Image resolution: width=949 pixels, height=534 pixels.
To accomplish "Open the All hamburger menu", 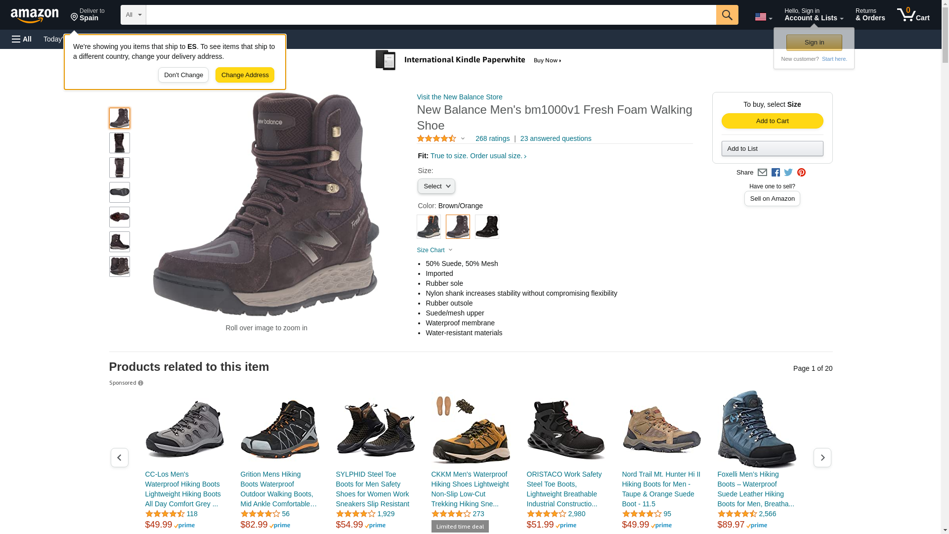I will pyautogui.click(x=22, y=39).
